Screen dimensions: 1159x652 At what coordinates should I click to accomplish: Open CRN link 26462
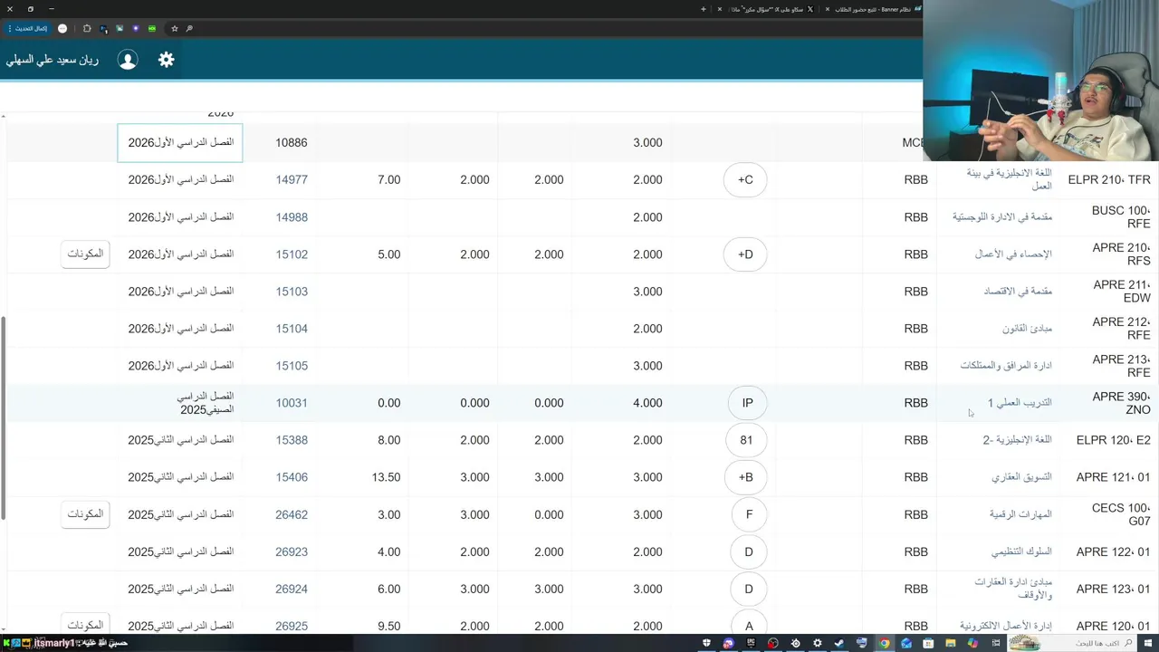(x=292, y=514)
